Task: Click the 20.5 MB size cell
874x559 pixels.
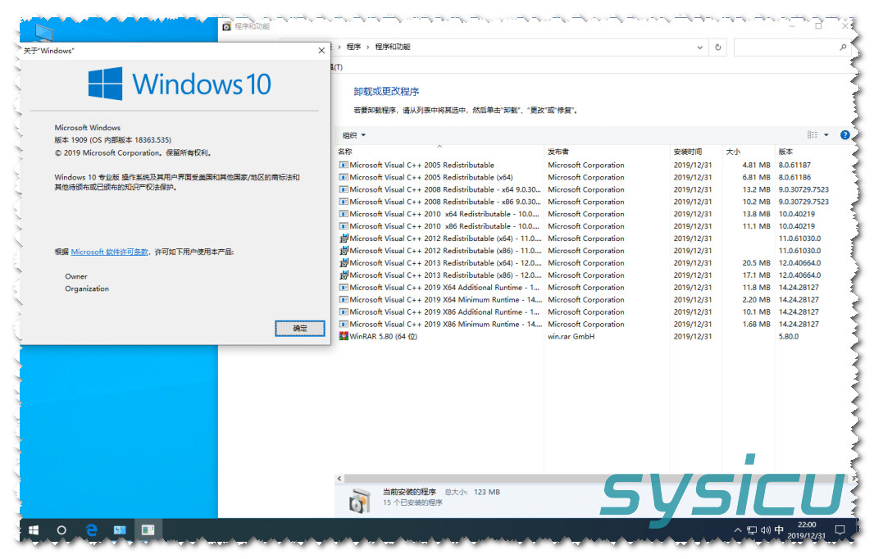Action: [756, 263]
